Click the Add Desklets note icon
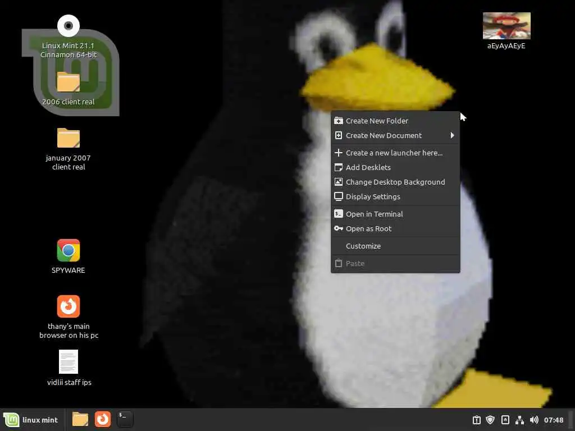This screenshot has width=575, height=431. [339, 167]
